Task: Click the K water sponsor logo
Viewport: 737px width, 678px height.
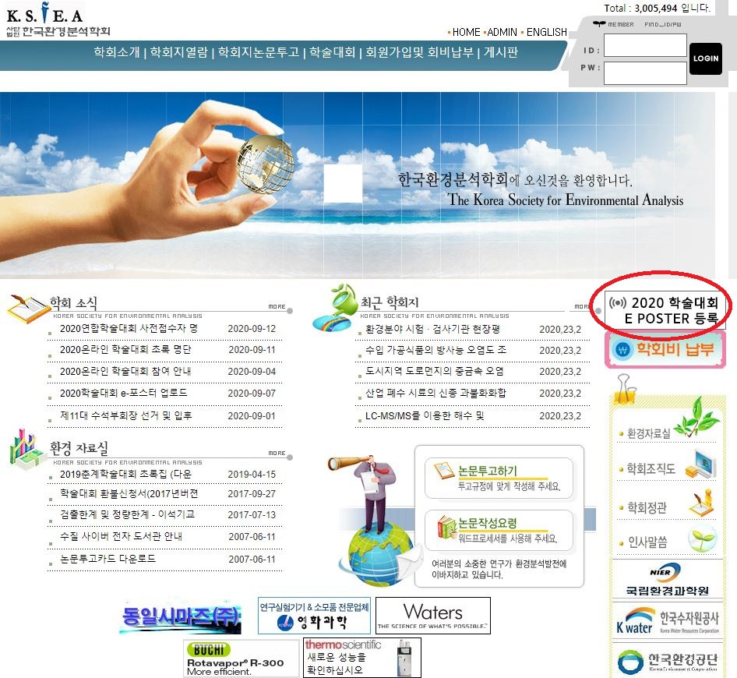Action: pos(667,620)
